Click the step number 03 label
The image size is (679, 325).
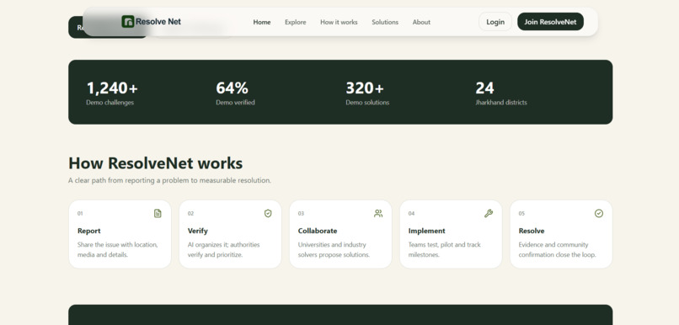pos(301,213)
